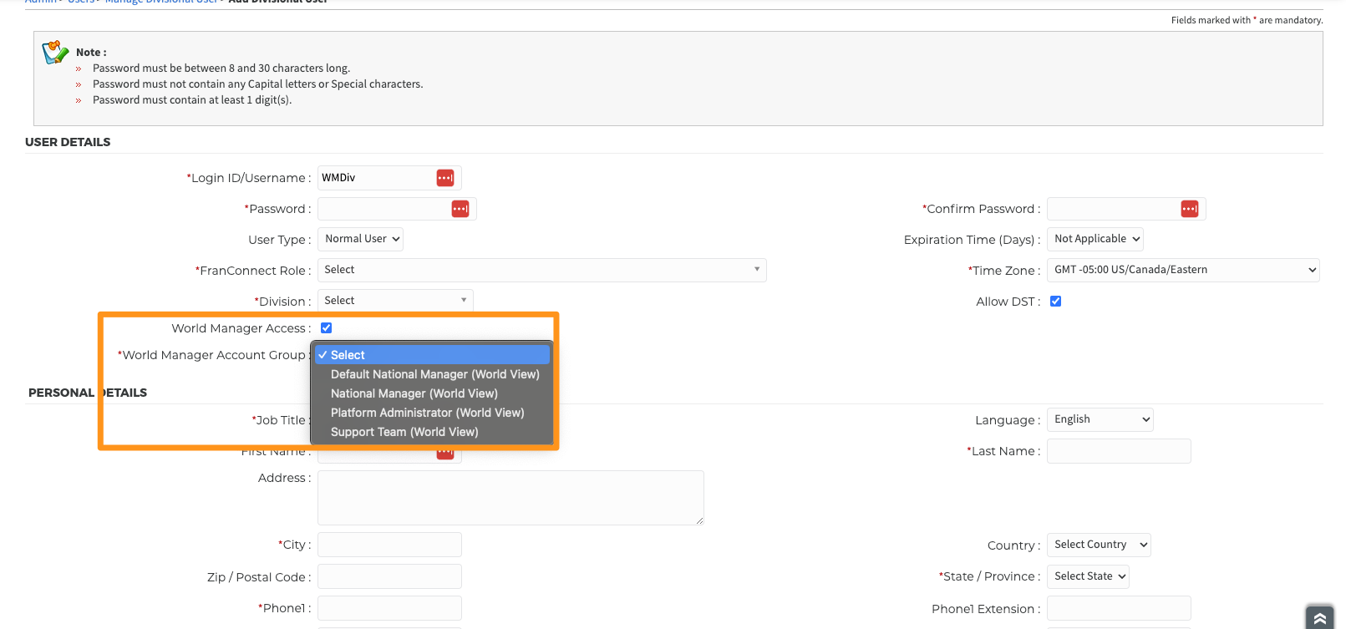Uncheck the World Manager Access checkbox
The height and width of the screenshot is (629, 1346).
coord(327,328)
